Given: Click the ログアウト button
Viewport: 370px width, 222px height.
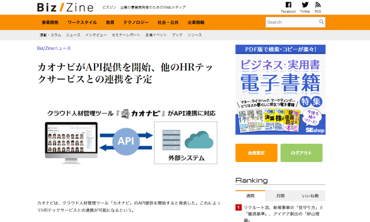Looking at the screenshot, I should click(x=301, y=153).
